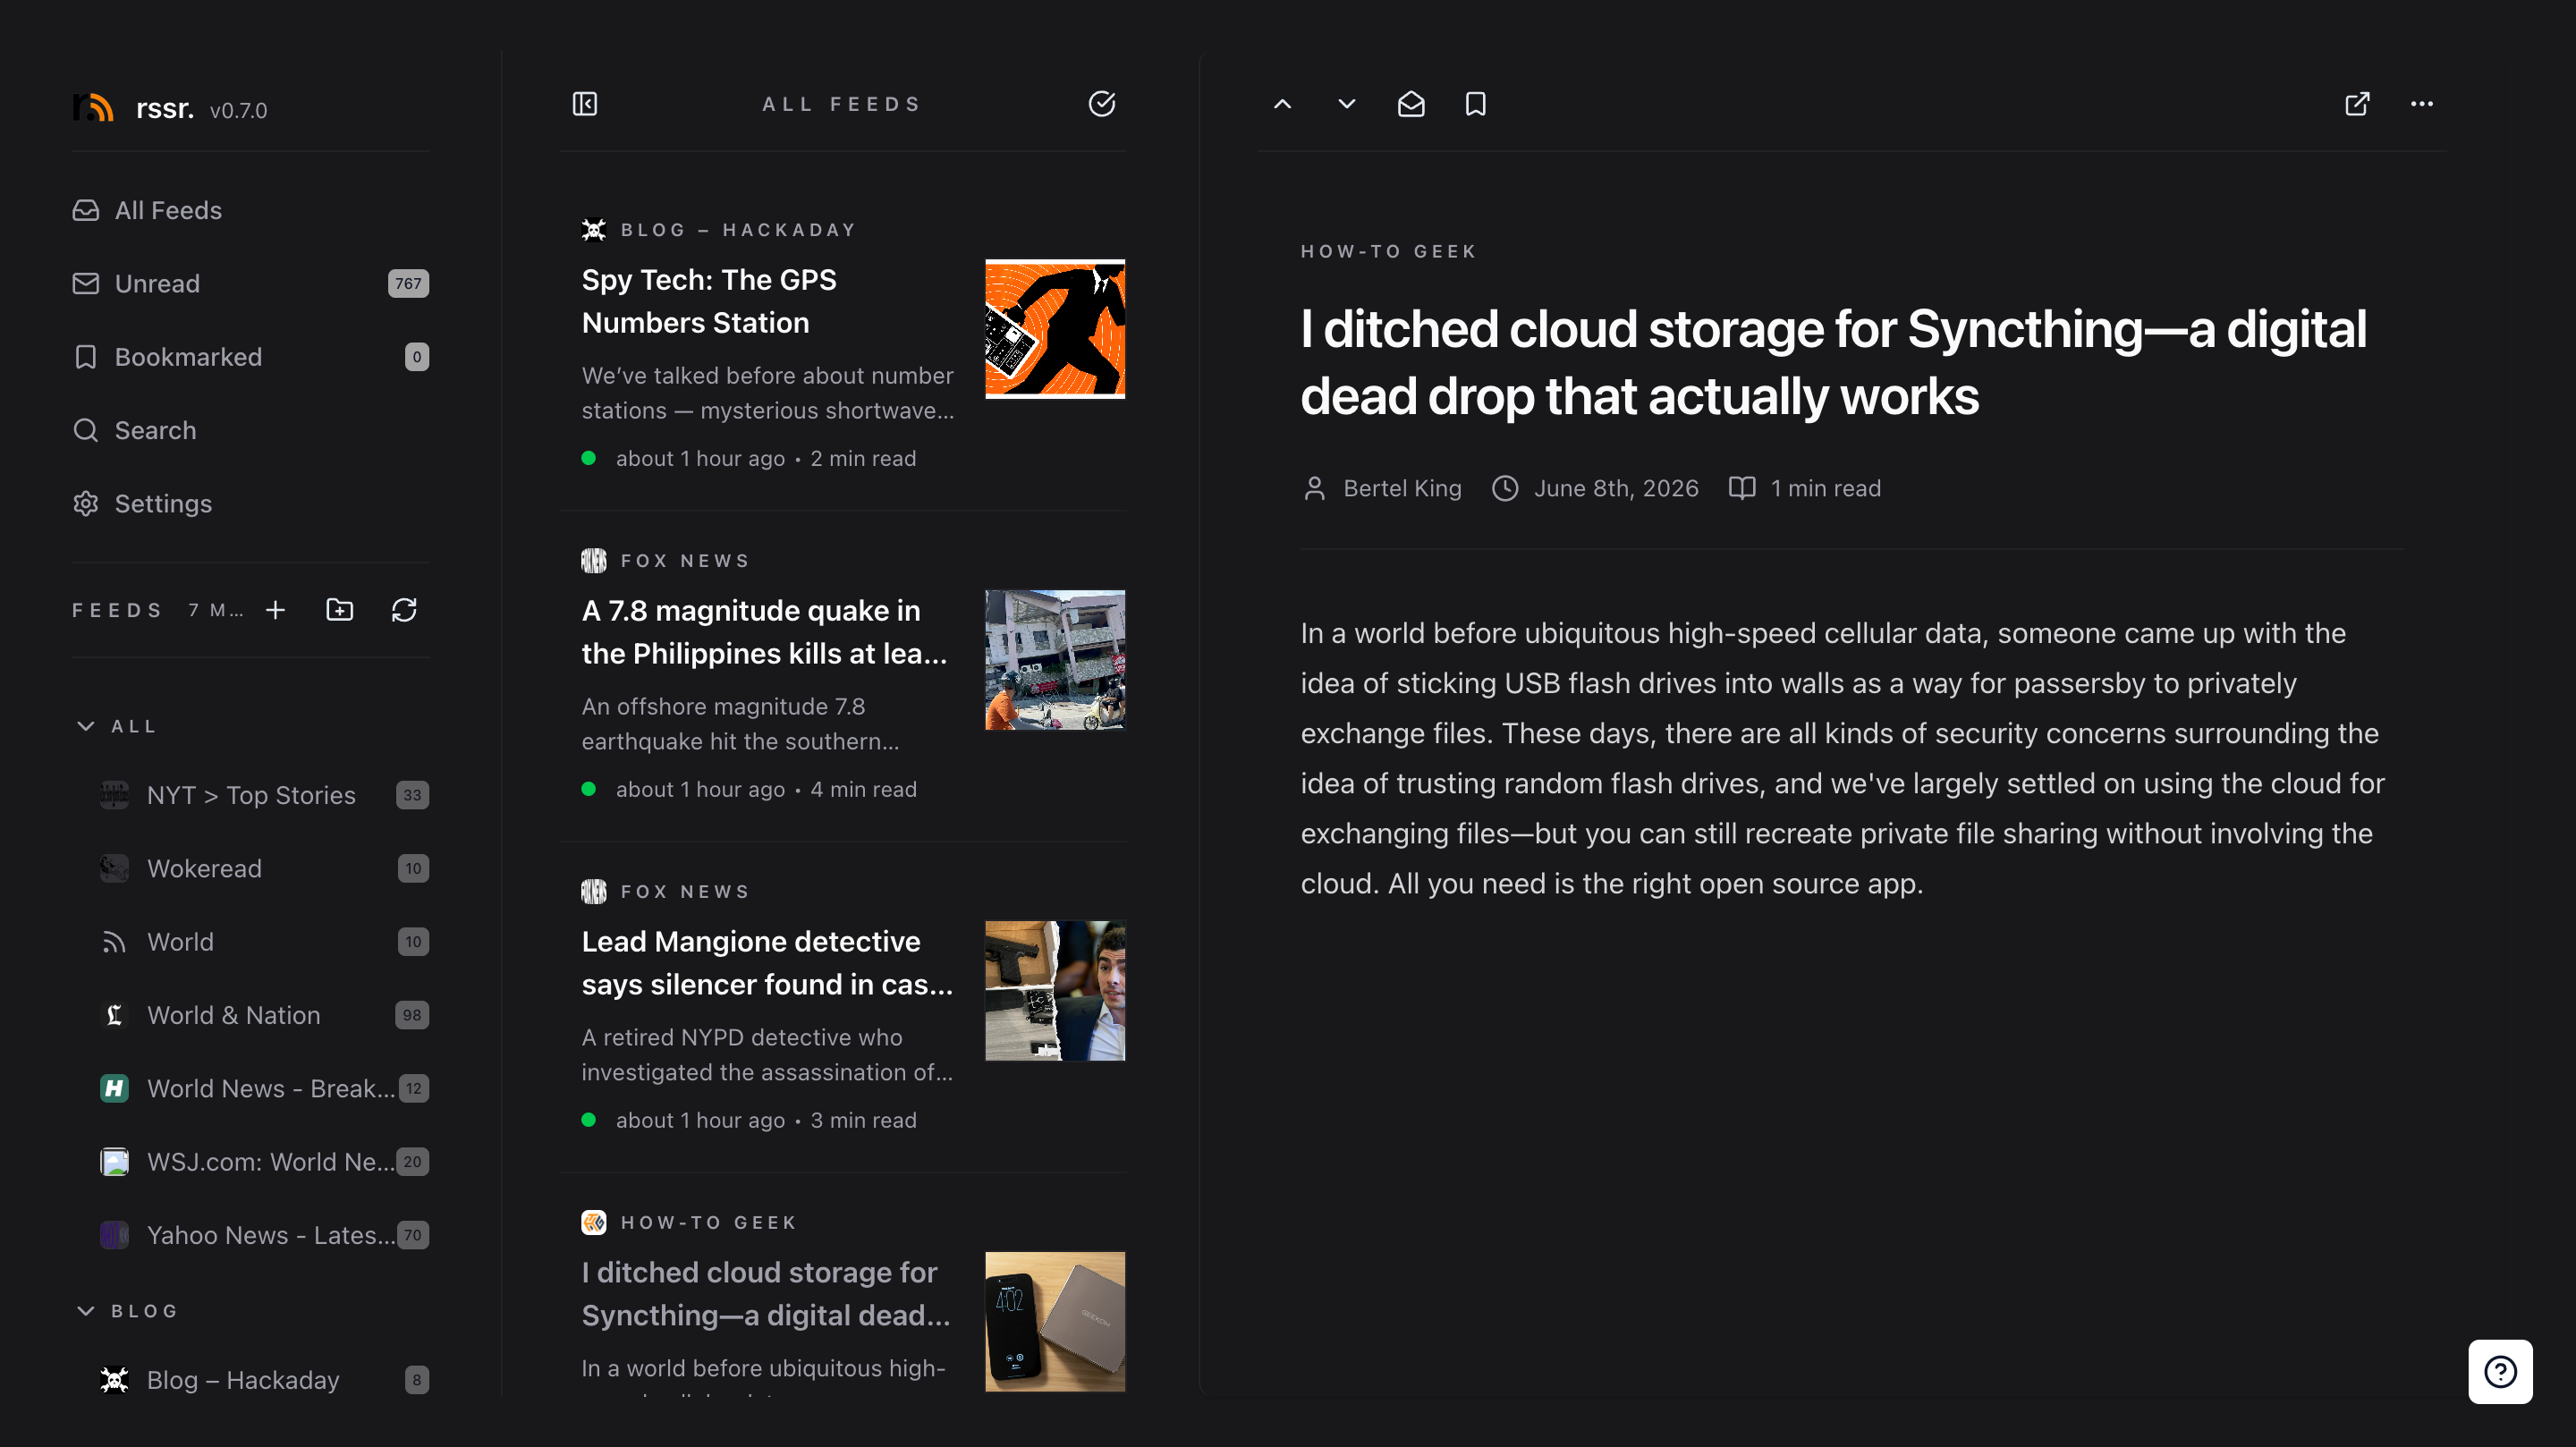Refresh all feeds with sync icon

[404, 610]
